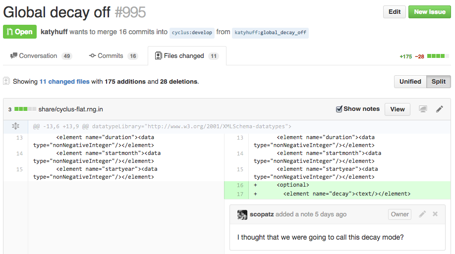Switch to the Commits tab
This screenshot has height=254, width=455.
coord(110,56)
